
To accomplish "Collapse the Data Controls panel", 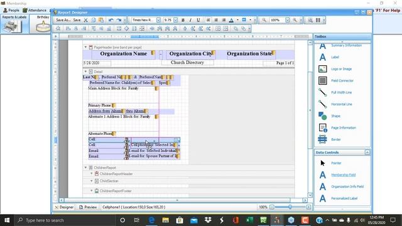I will pos(367,153).
